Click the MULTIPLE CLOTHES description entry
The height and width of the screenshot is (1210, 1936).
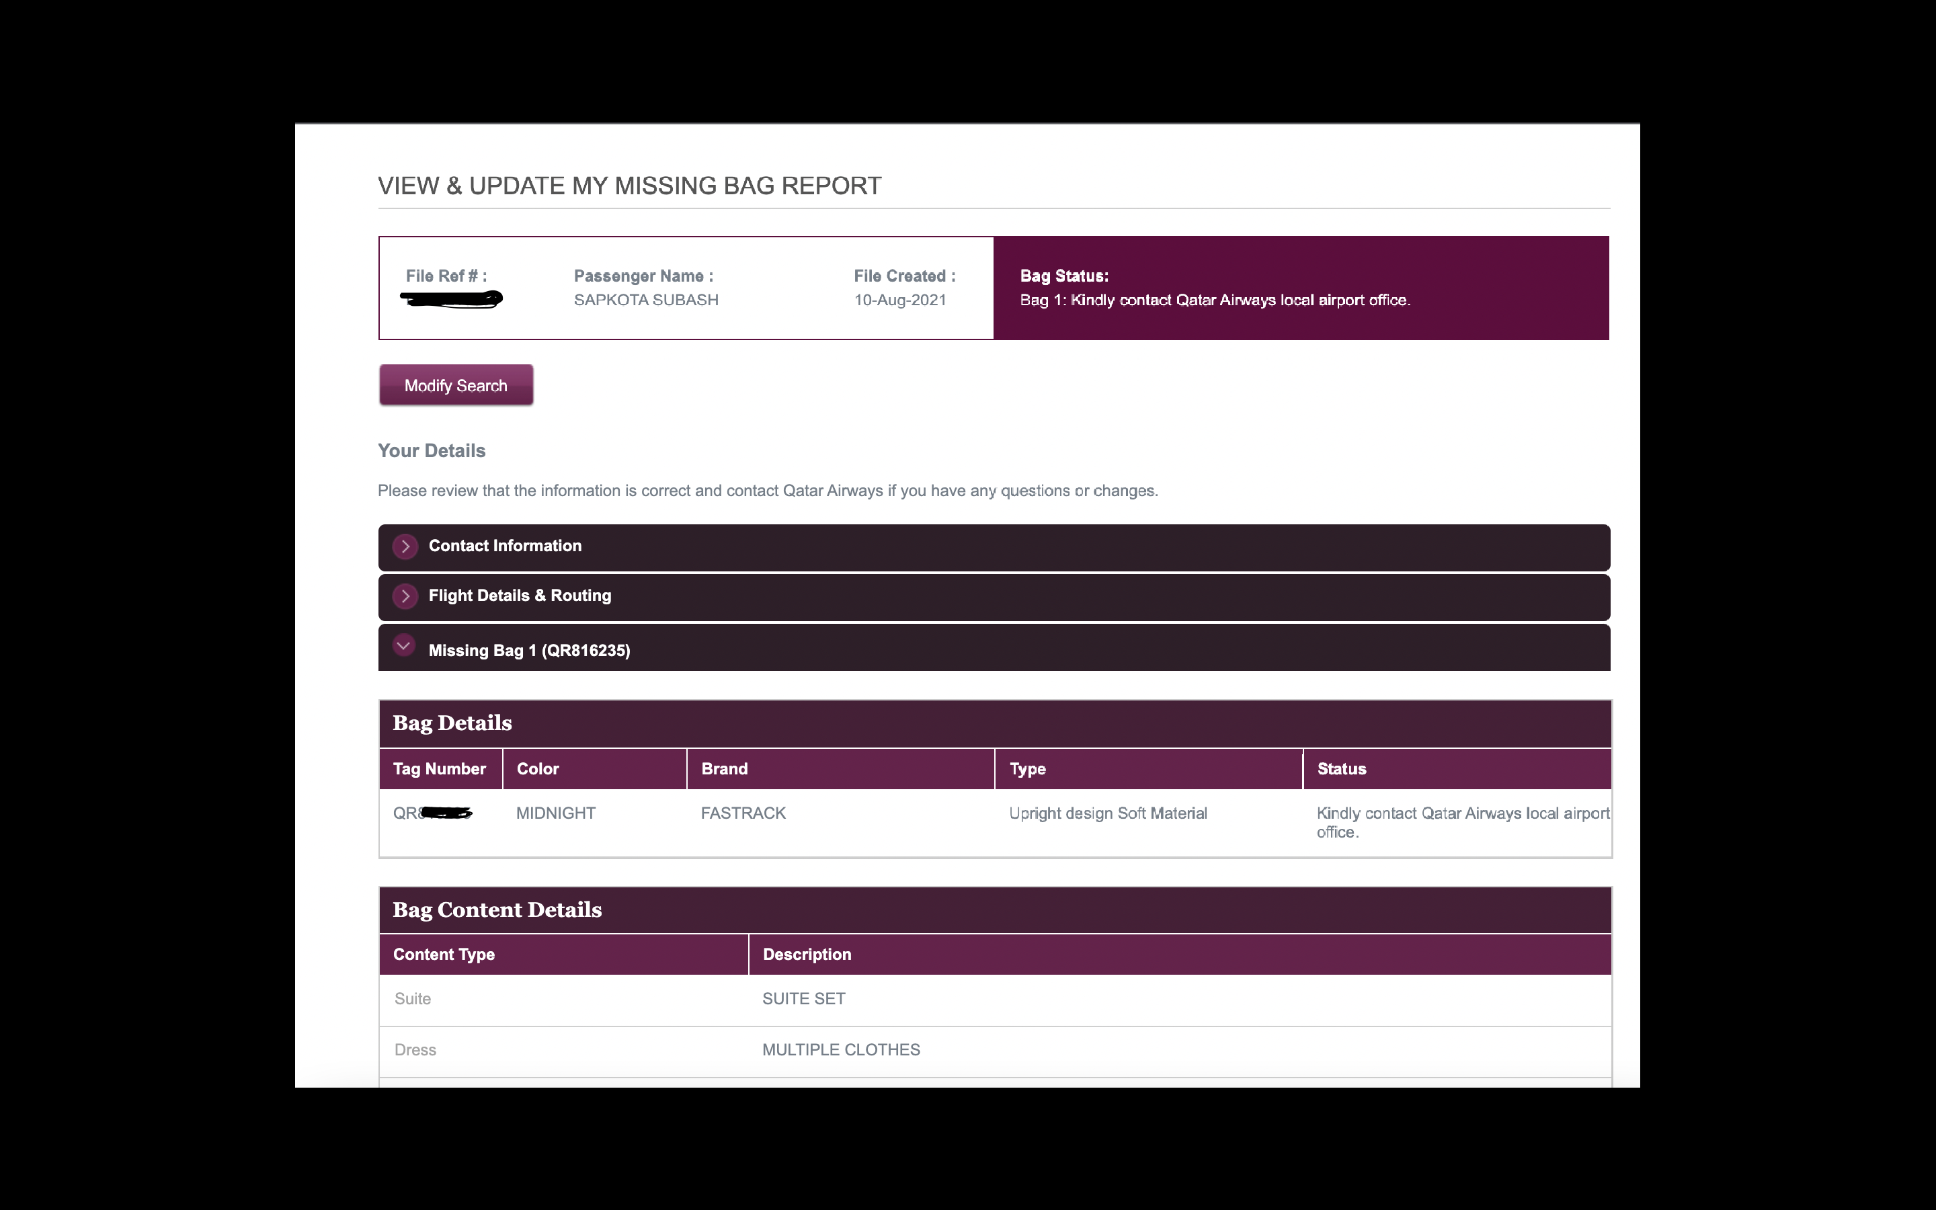(x=841, y=1049)
